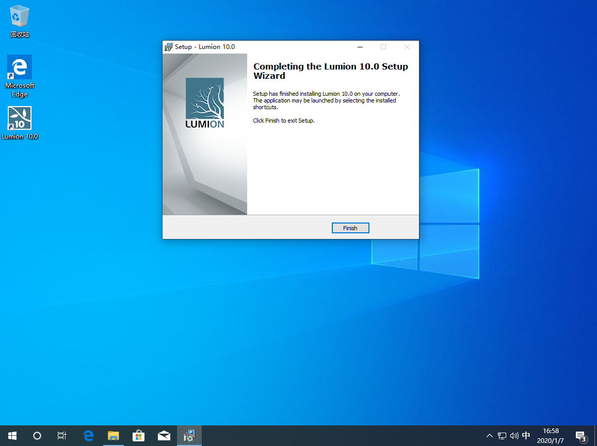This screenshot has height=446, width=597.
Task: Open Cortana search circle on taskbar
Action: (37, 436)
